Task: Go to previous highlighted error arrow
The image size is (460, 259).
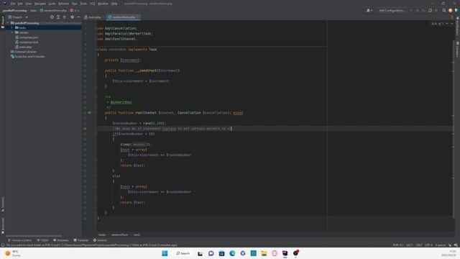Action: (x=447, y=24)
